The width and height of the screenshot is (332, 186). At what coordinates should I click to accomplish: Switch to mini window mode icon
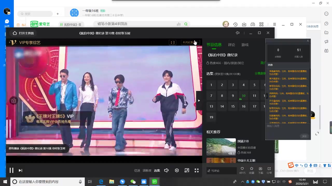[x=187, y=170]
